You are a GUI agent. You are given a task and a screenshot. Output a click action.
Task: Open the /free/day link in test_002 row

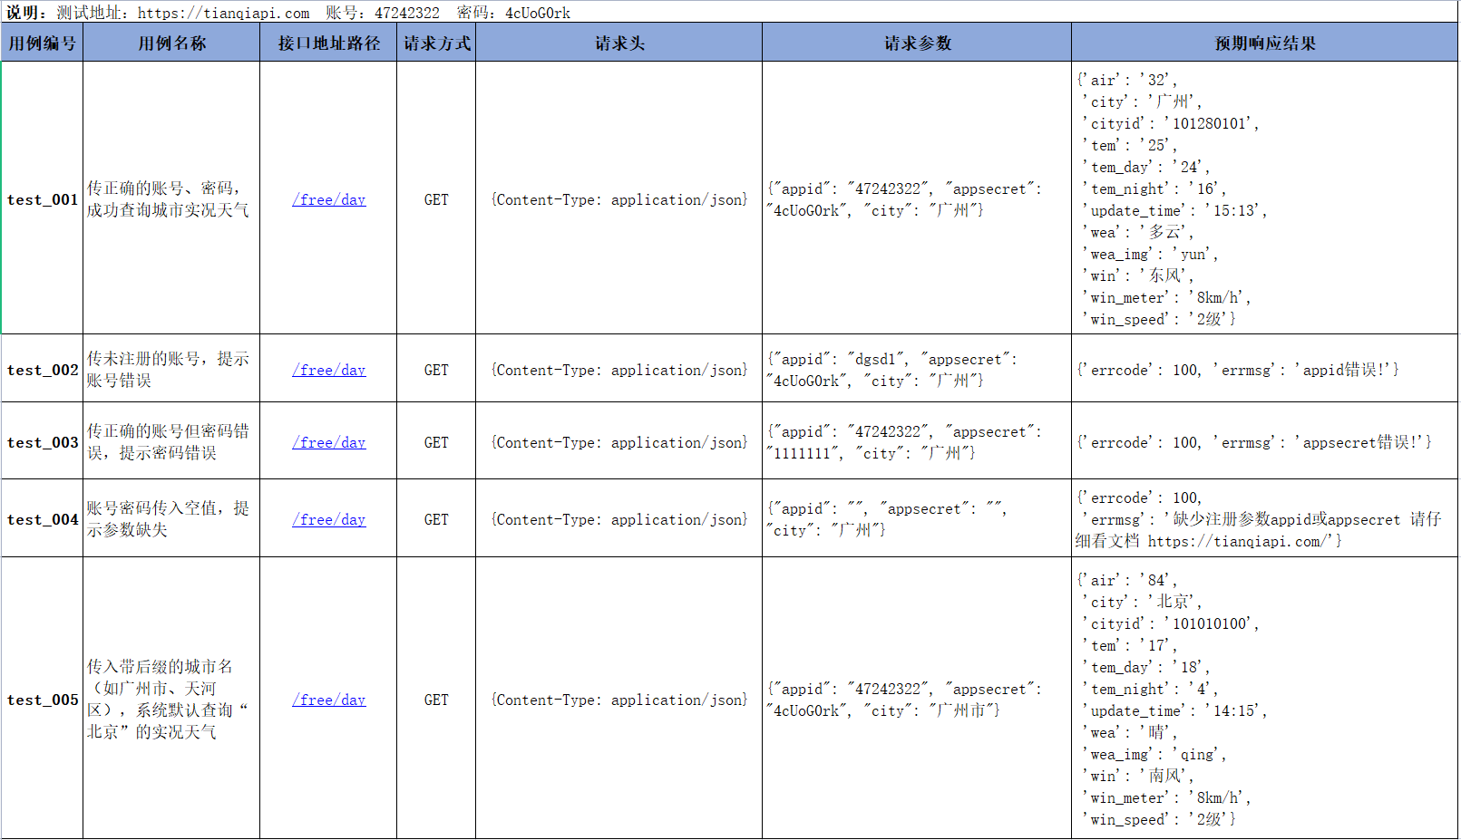pyautogui.click(x=328, y=370)
